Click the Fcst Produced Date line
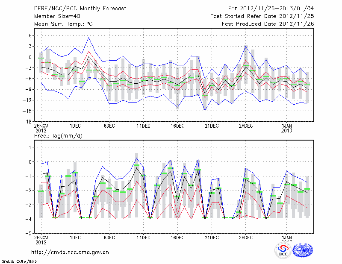 click(x=268, y=24)
